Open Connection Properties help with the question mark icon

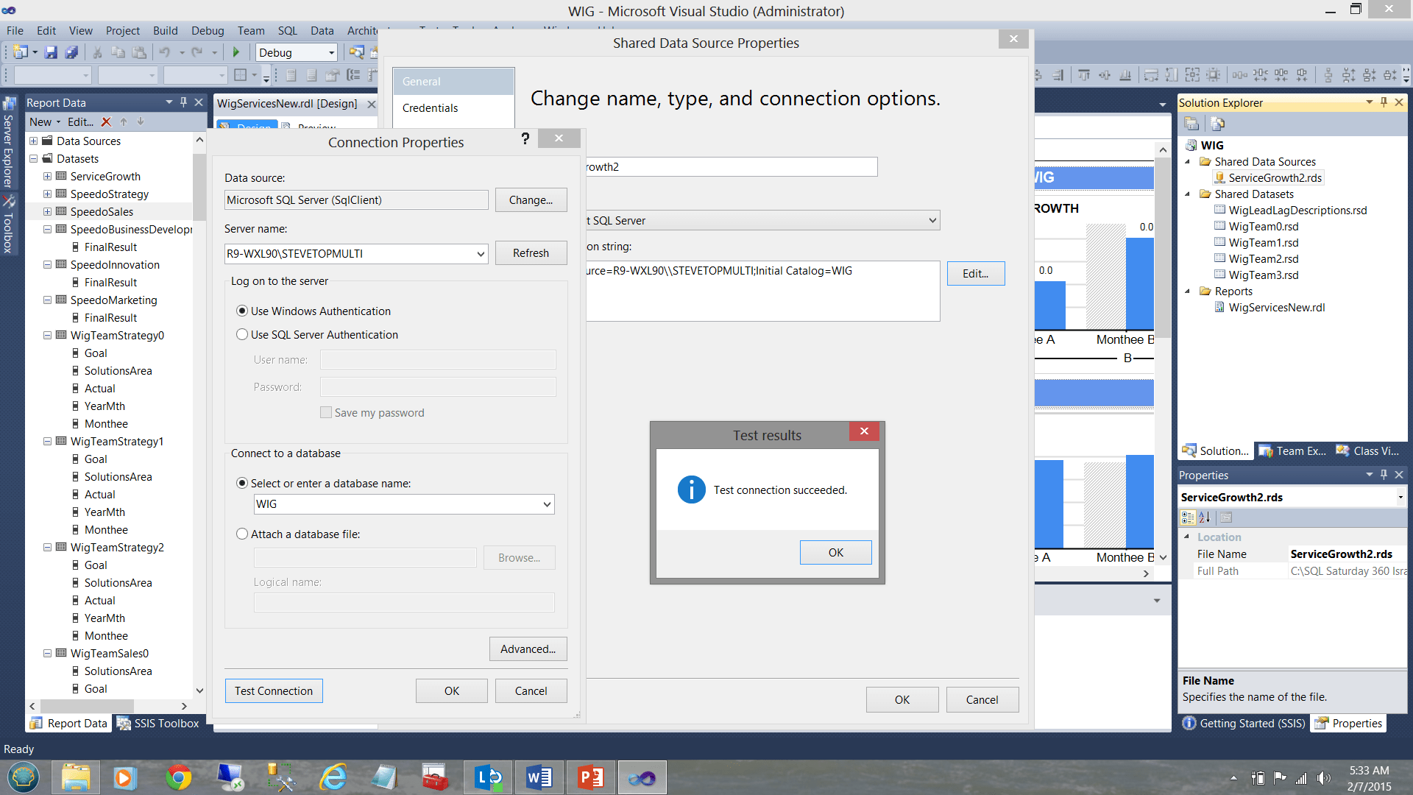525,138
